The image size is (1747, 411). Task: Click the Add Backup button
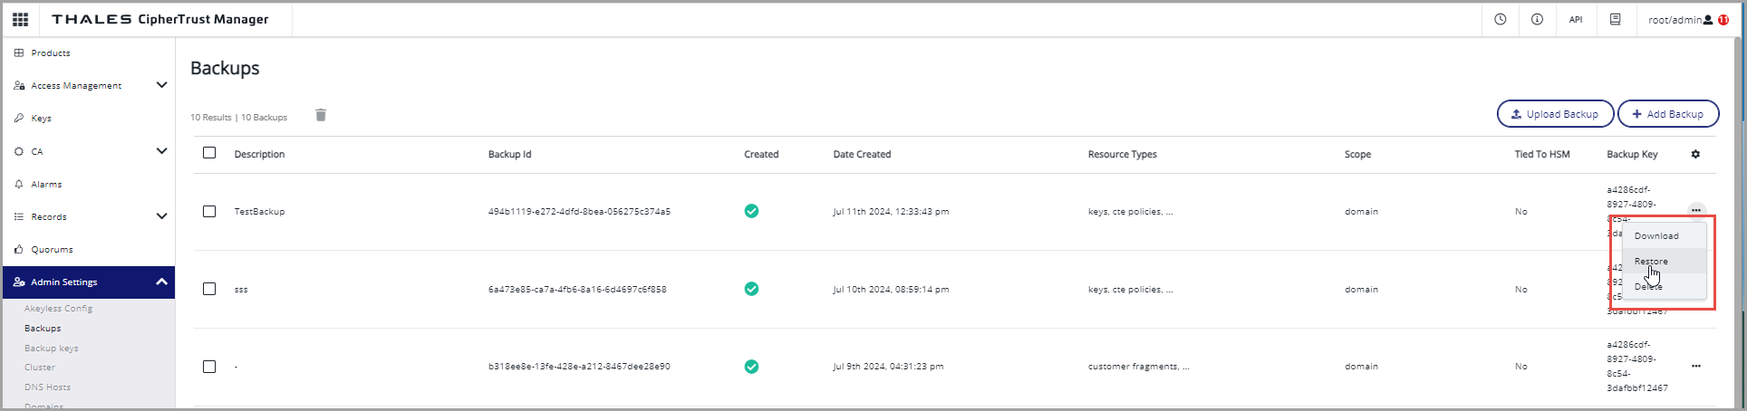[x=1667, y=114]
